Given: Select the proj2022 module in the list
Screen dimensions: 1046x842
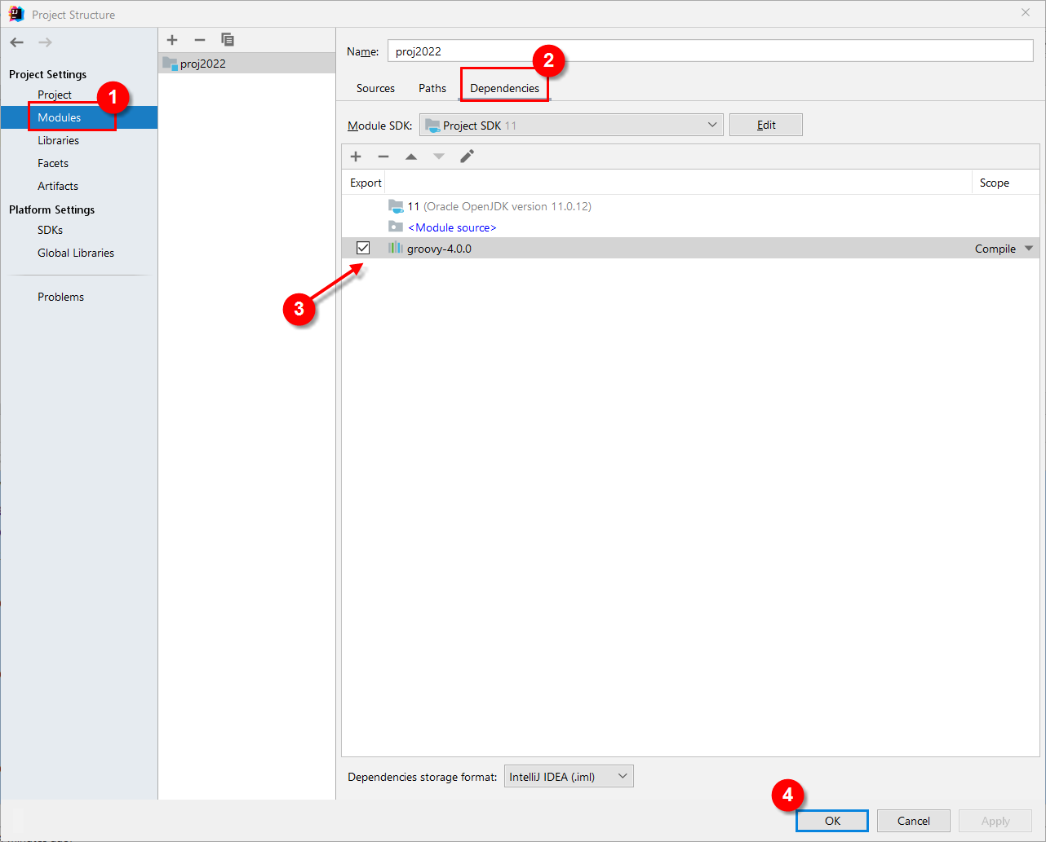Looking at the screenshot, I should 247,64.
